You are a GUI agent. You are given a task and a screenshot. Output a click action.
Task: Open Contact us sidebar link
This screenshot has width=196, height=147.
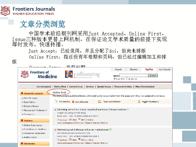[29, 114]
